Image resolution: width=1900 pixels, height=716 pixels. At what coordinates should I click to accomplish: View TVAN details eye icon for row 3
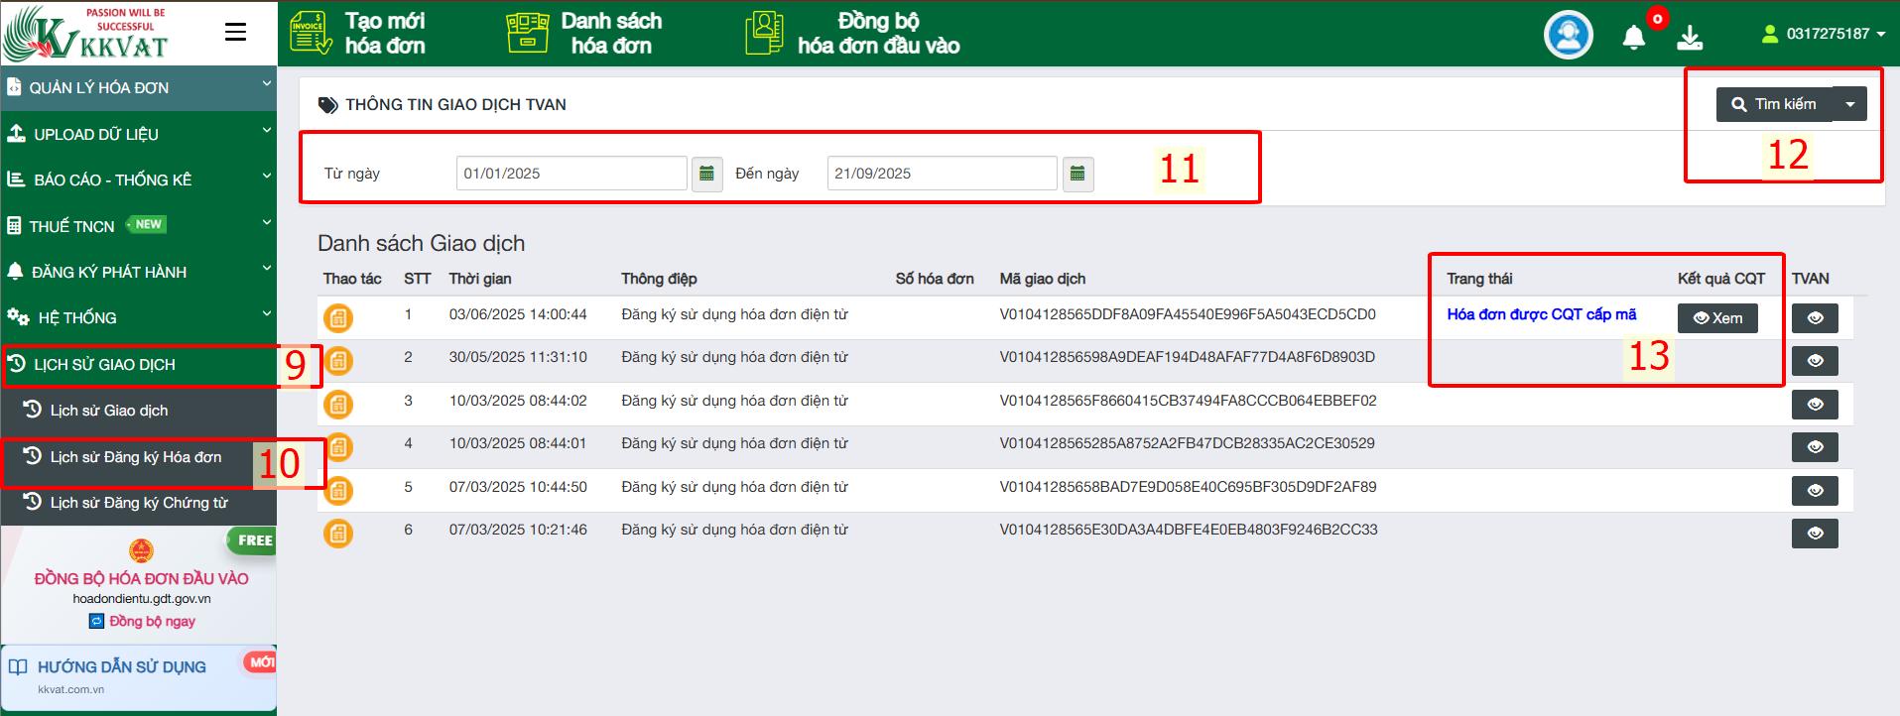tap(1815, 405)
